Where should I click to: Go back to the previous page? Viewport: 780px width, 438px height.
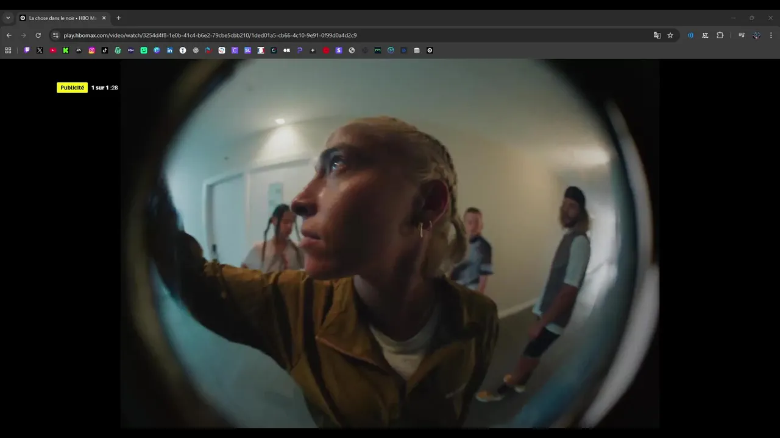(9, 35)
